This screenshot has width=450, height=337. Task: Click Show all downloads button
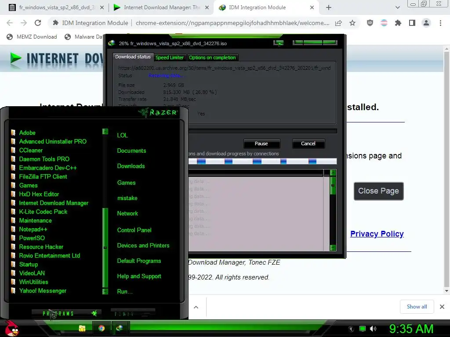click(417, 307)
